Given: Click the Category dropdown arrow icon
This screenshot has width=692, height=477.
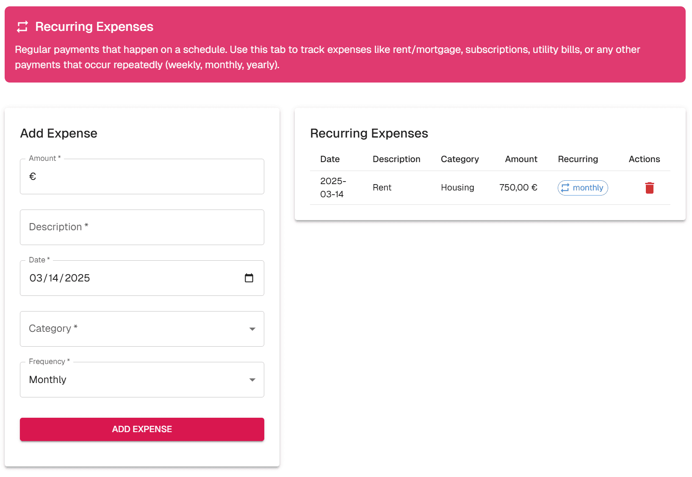Looking at the screenshot, I should pyautogui.click(x=252, y=329).
